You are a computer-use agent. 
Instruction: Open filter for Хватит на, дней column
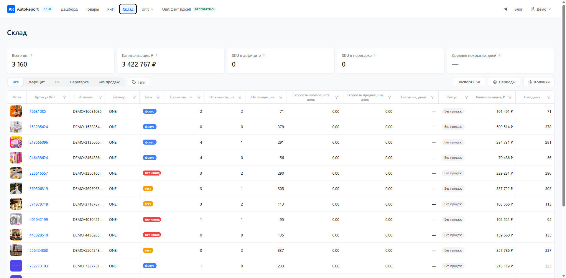433,97
